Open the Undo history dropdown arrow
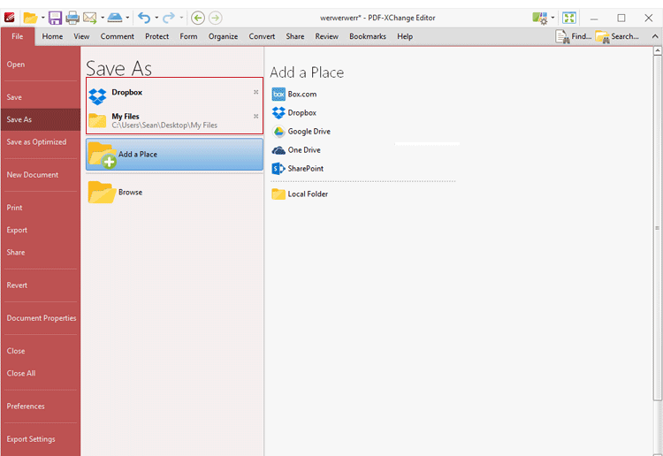The image size is (663, 456). (x=156, y=18)
